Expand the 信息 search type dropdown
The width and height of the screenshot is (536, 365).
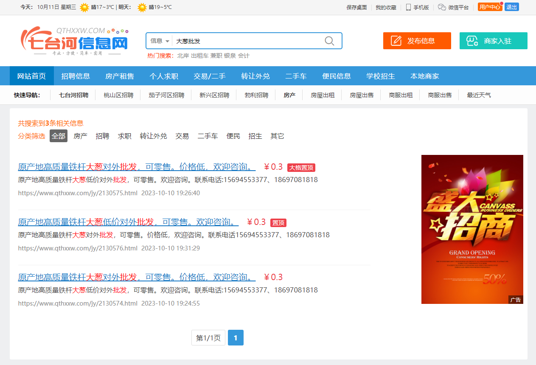tap(160, 41)
